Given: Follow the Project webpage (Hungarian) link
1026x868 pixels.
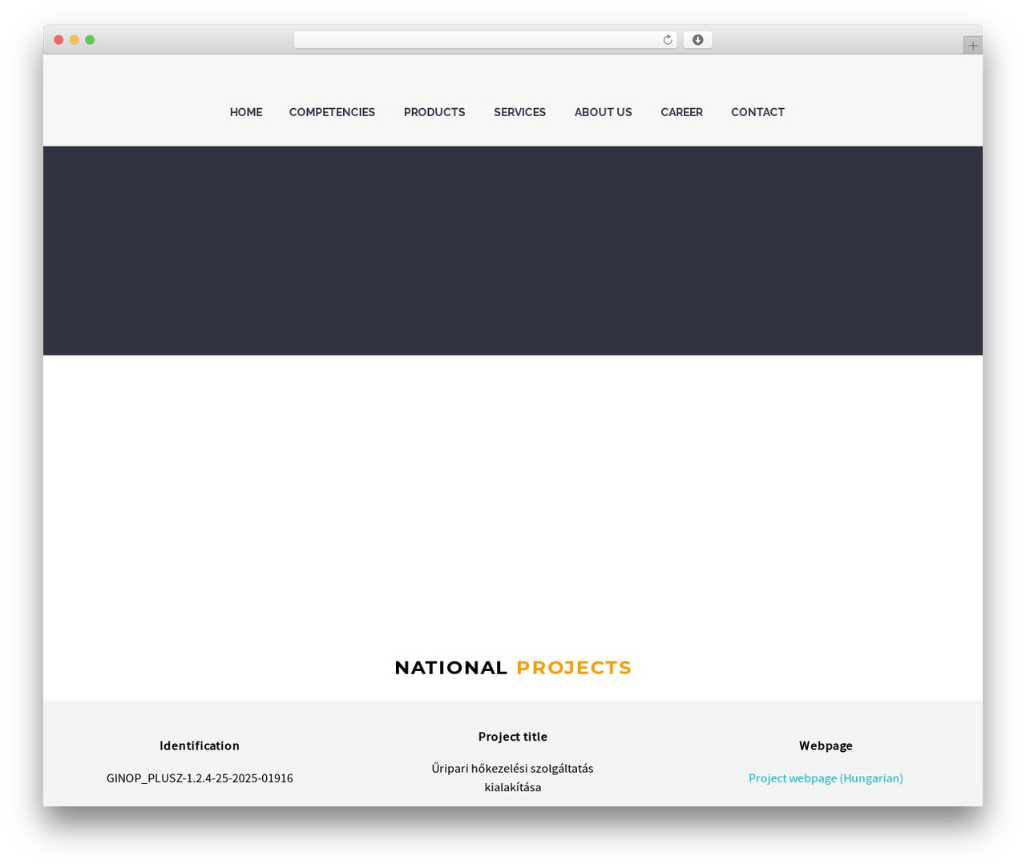Looking at the screenshot, I should (x=826, y=778).
